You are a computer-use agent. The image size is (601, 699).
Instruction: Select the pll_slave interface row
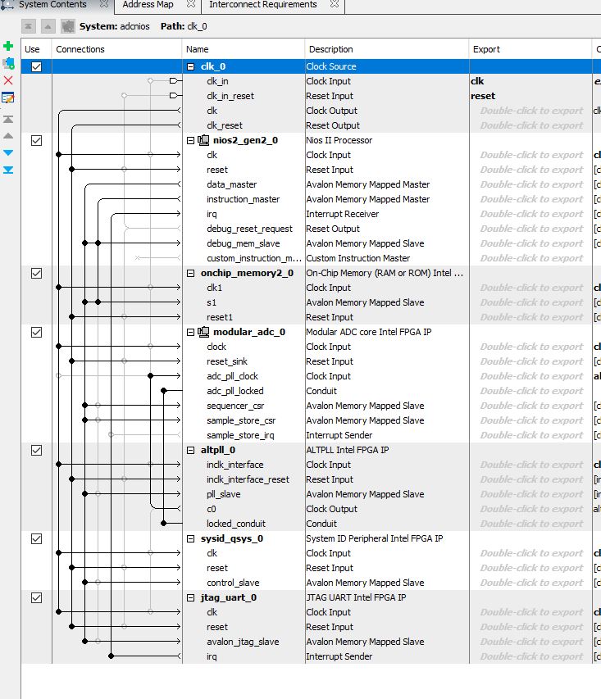[x=224, y=494]
